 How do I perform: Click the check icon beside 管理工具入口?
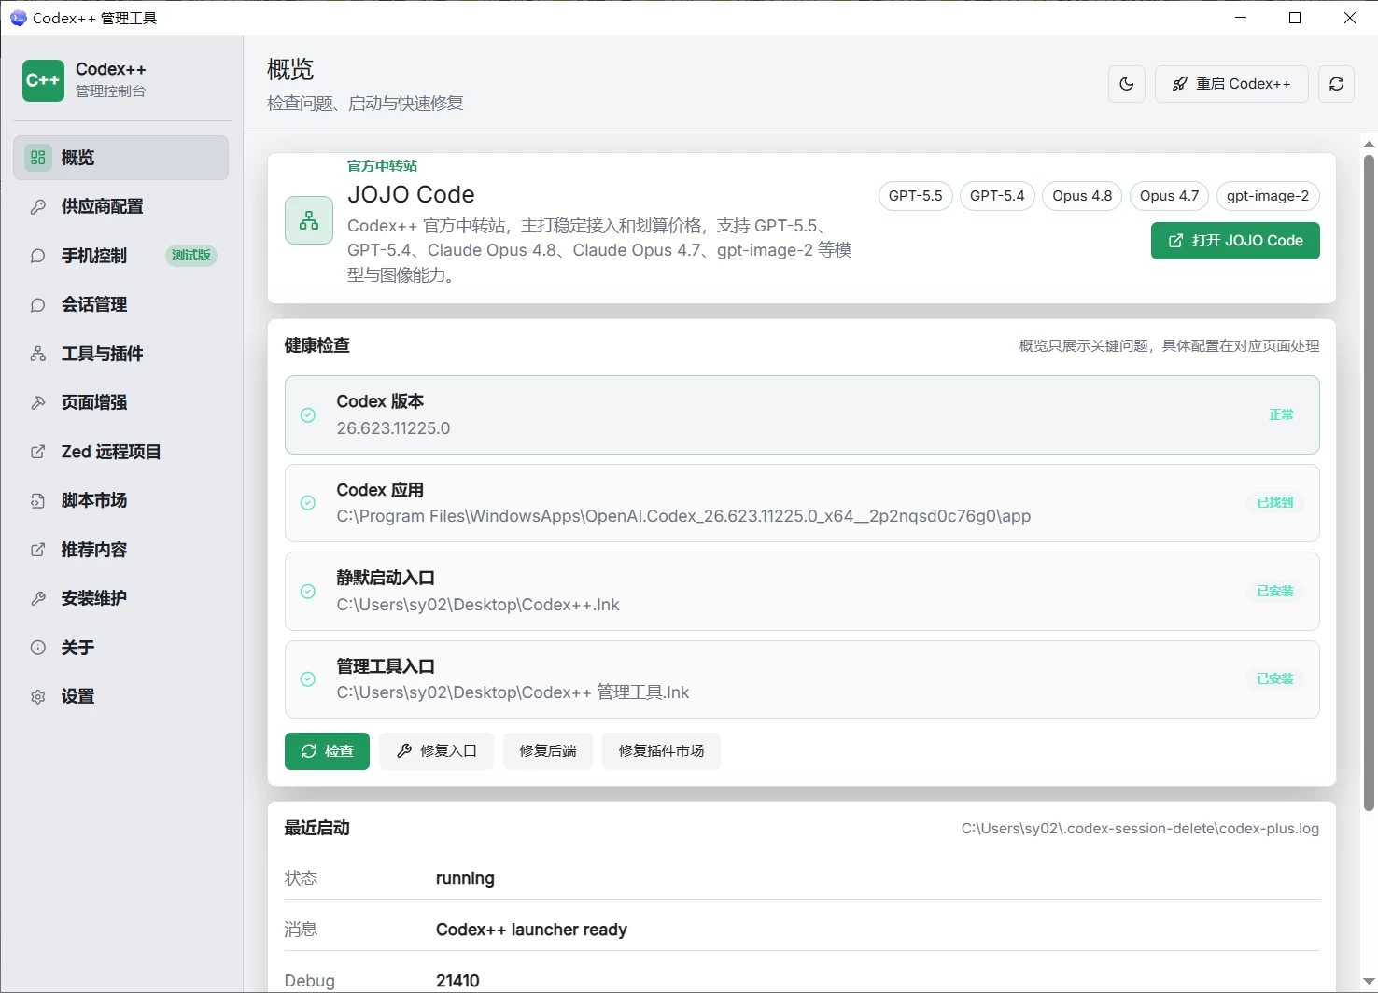tap(308, 679)
